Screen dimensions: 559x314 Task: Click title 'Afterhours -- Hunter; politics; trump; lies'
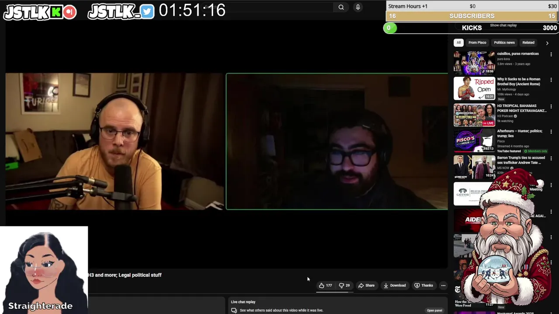(x=520, y=133)
